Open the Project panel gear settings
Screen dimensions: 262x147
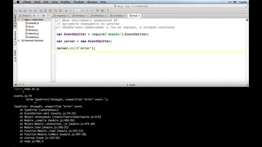point(44,16)
